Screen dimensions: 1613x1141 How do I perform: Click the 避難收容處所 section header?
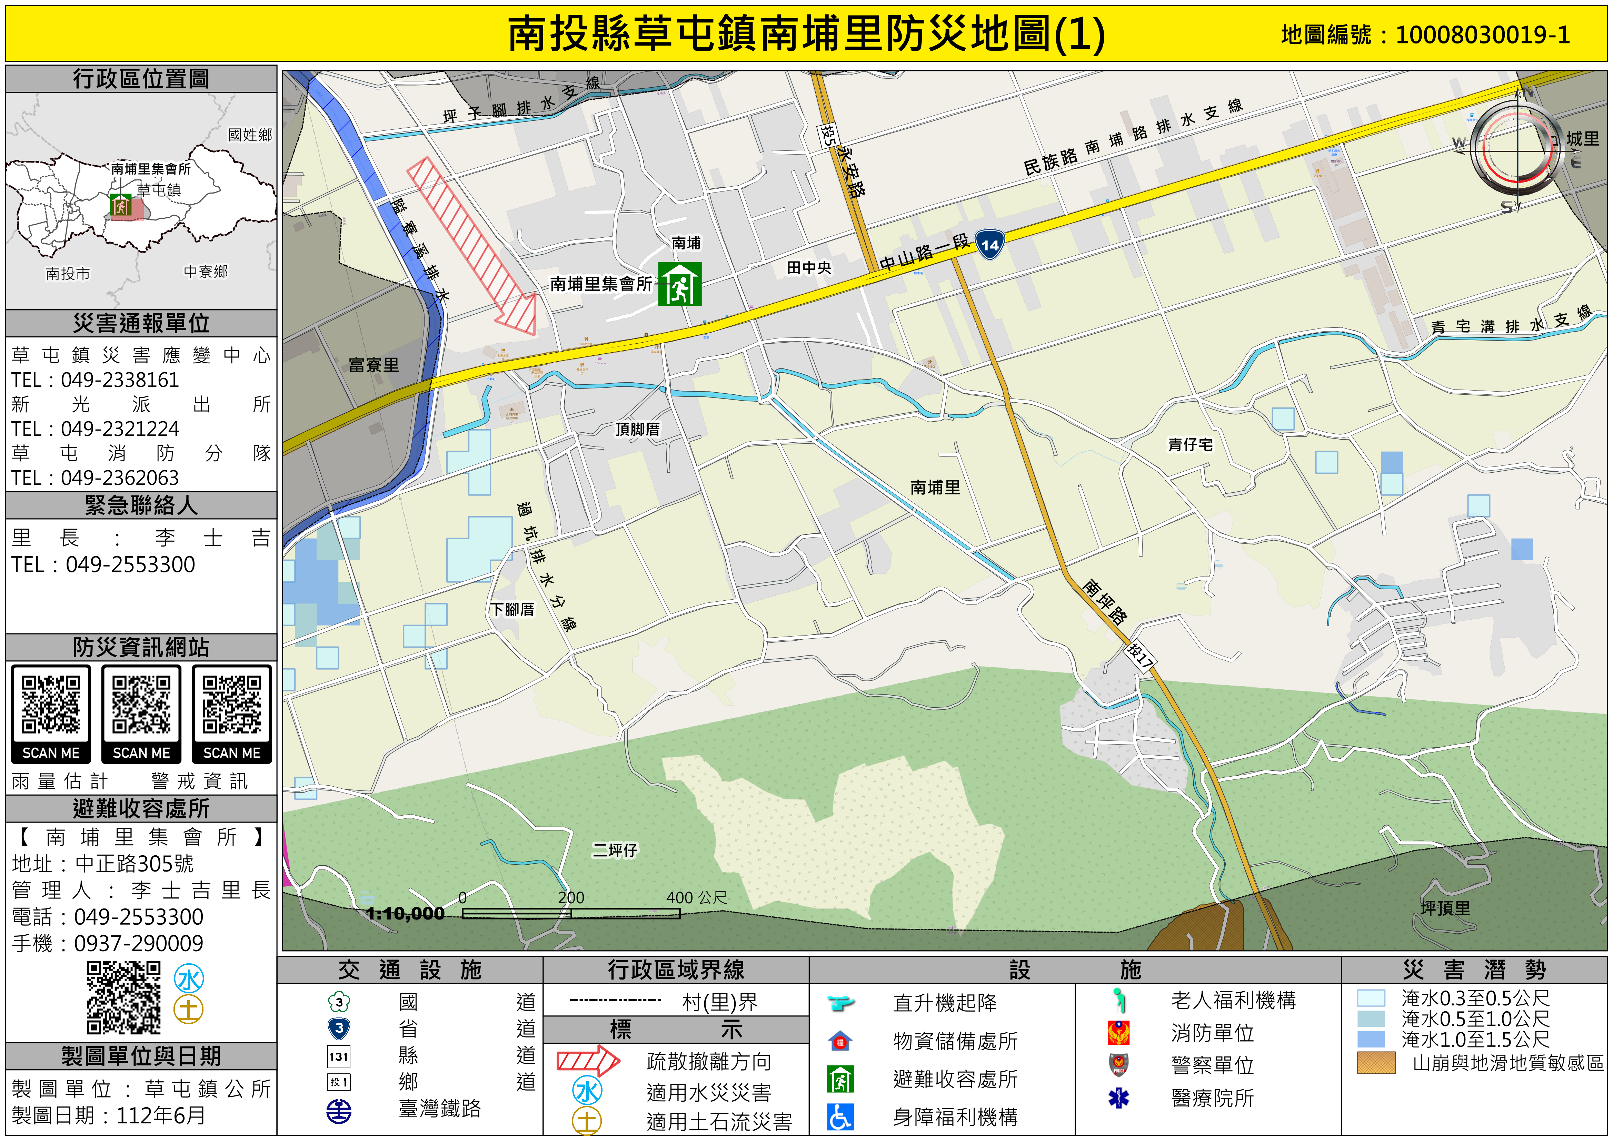(141, 808)
